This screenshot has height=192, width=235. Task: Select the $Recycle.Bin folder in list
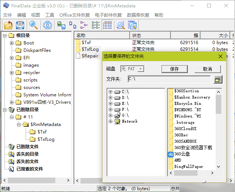[188, 103]
